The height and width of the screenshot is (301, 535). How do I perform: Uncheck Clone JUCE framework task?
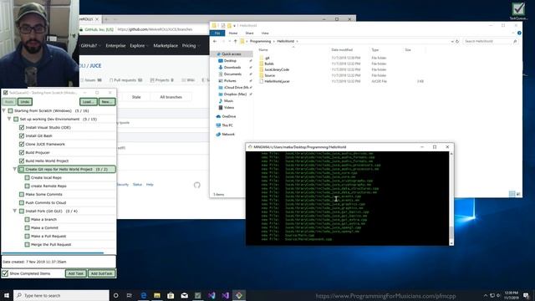click(22, 144)
